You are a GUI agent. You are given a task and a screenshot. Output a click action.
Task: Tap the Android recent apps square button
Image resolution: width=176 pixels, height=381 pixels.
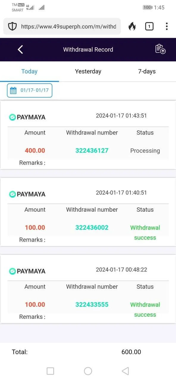coord(50,371)
